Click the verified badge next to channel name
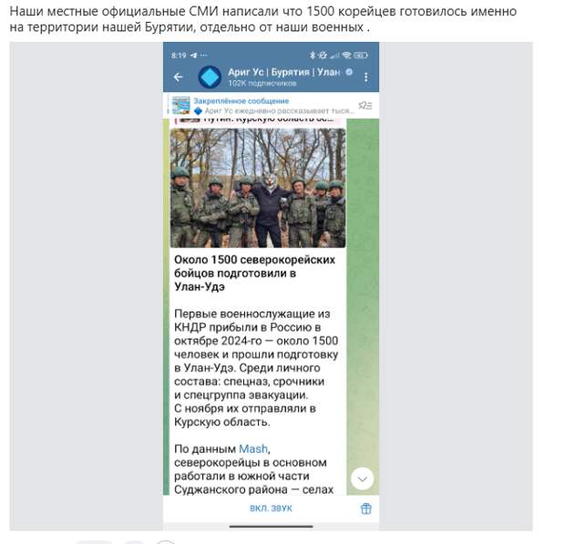565x544 pixels. 349,72
